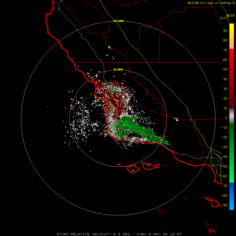Pick the gray zero-velocity color bar segment
The image size is (236, 236).
tap(232, 116)
